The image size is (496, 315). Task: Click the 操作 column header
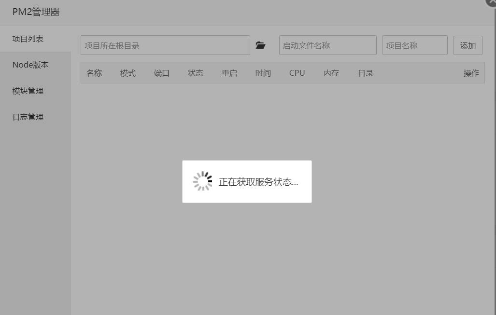click(x=471, y=73)
